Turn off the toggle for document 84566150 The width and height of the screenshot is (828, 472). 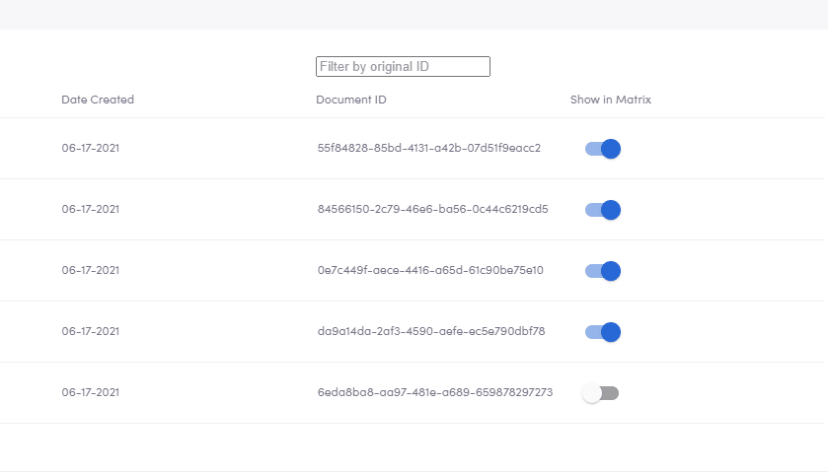point(603,210)
